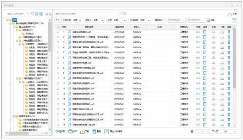Click the back arrow reset filter icon
This screenshot has height=140, width=243.
[x=57, y=20]
